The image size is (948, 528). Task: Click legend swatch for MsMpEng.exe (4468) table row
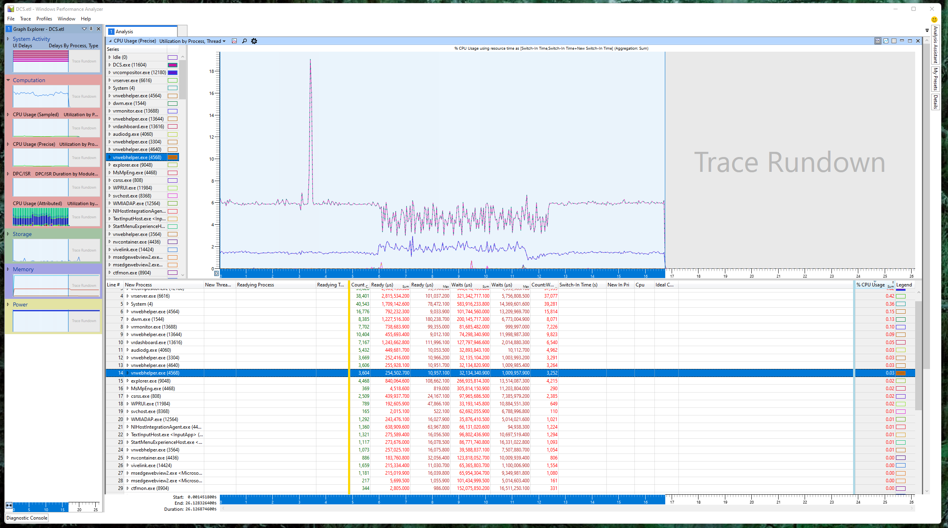[x=901, y=389]
